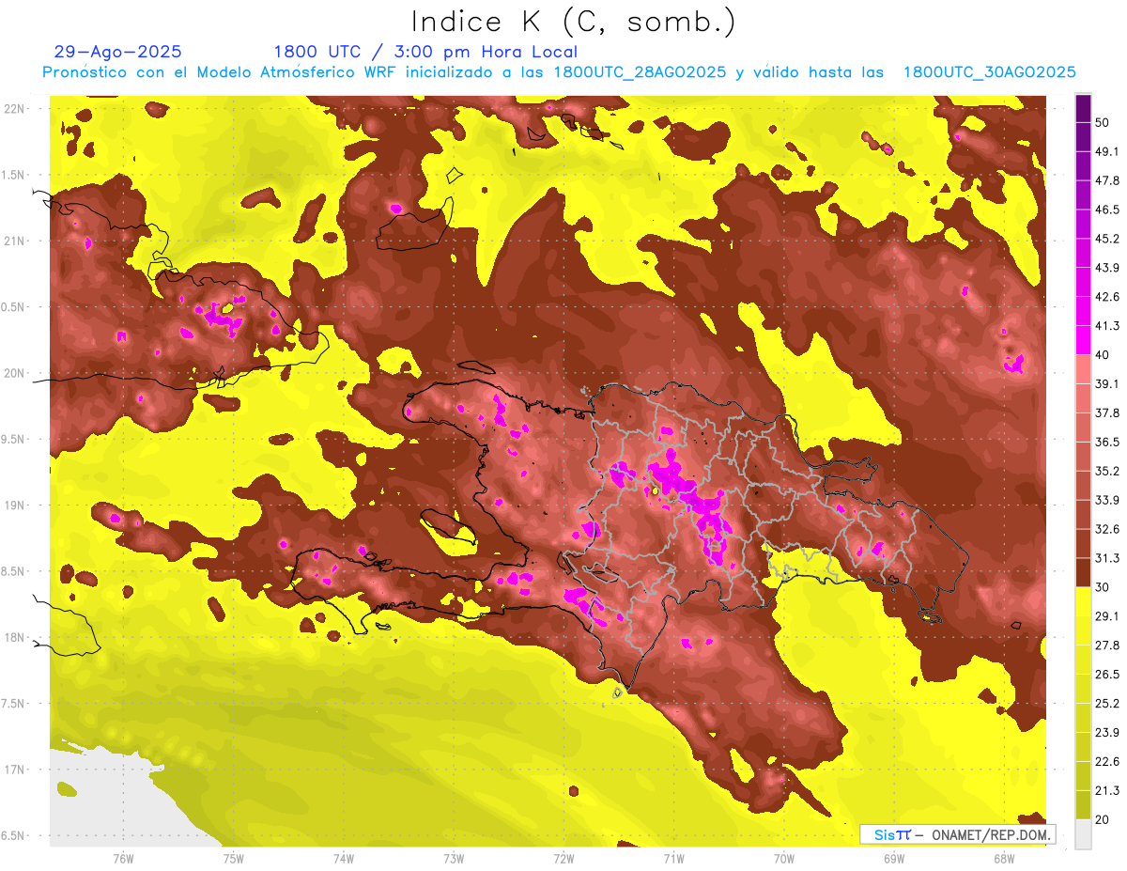Pick the bright yellow swatch between 30 and 29.1
Screen dimensions: 1127x871
(1083, 601)
